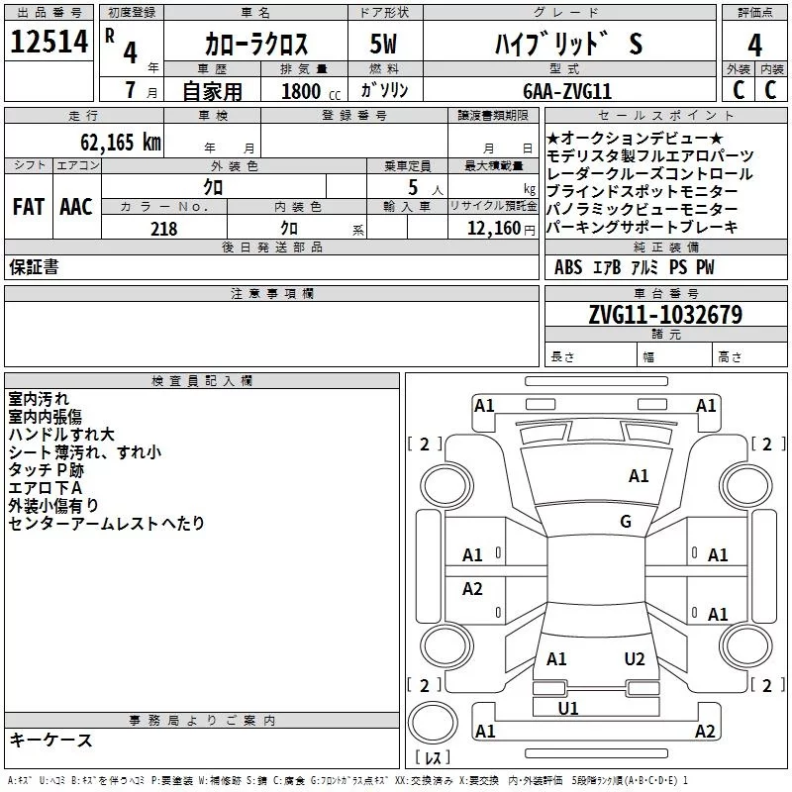Click the displacement value 1800 cc

(x=311, y=91)
